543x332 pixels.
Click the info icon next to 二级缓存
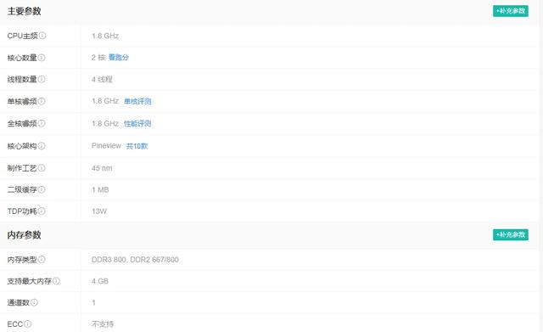coord(42,189)
